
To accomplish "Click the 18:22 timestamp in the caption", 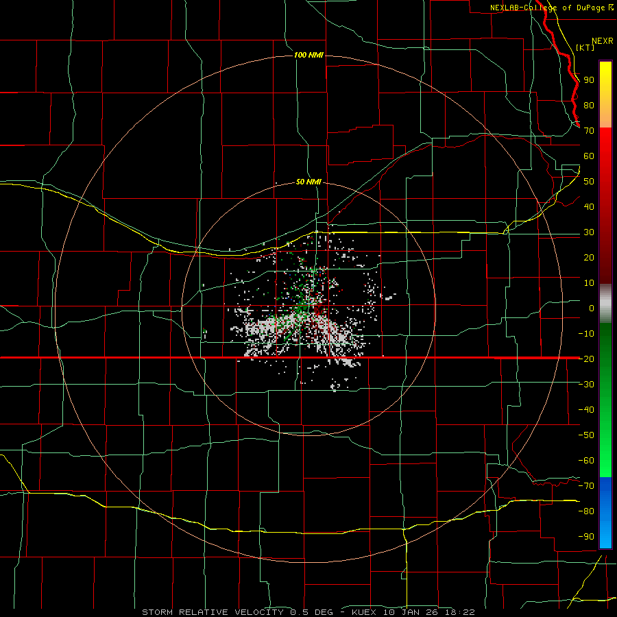I will [x=460, y=612].
